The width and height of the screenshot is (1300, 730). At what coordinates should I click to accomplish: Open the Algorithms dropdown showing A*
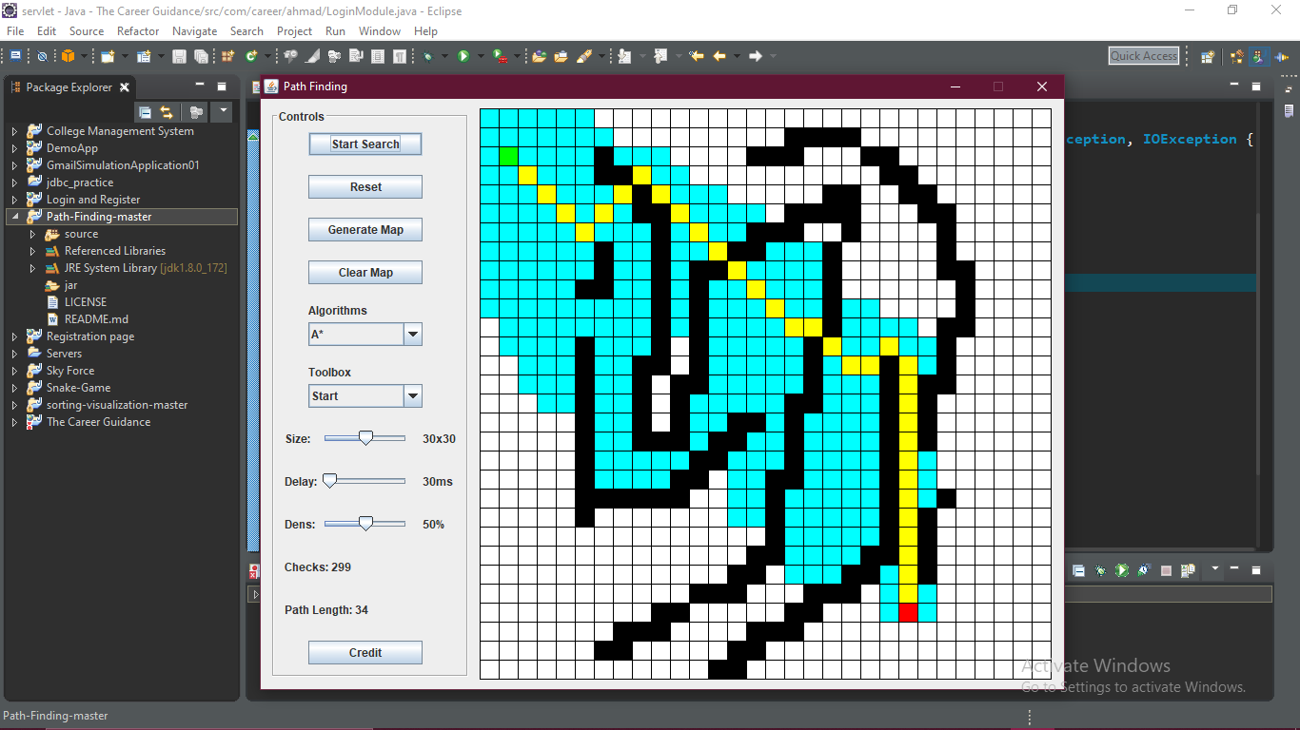[x=412, y=334]
